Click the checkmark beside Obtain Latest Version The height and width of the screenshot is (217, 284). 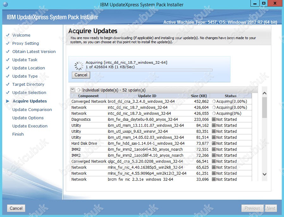point(8,51)
